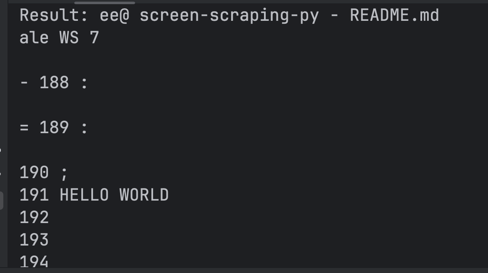Click the "ale WS 7" output line
This screenshot has height=273, width=488.
coord(59,38)
